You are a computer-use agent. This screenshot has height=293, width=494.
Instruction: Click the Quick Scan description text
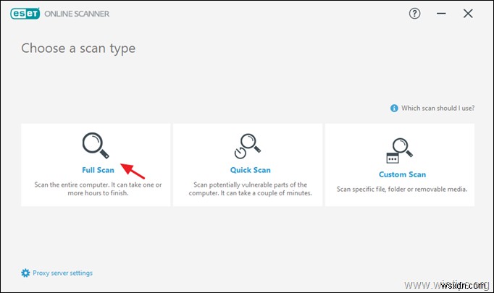point(250,190)
